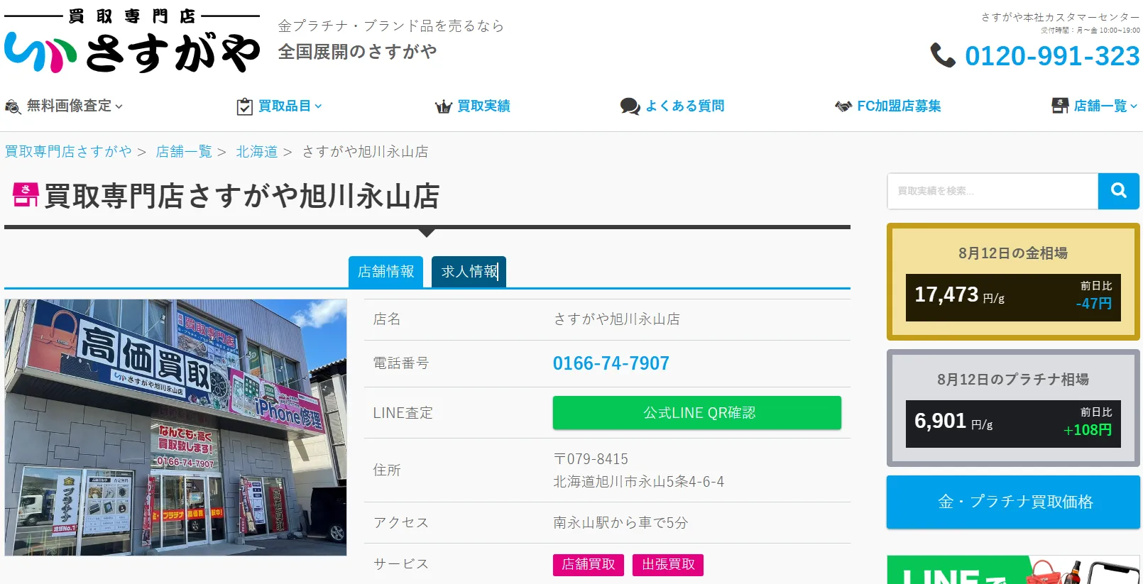Click さすがや旭川永山店 breadcrumb current page

click(x=365, y=151)
